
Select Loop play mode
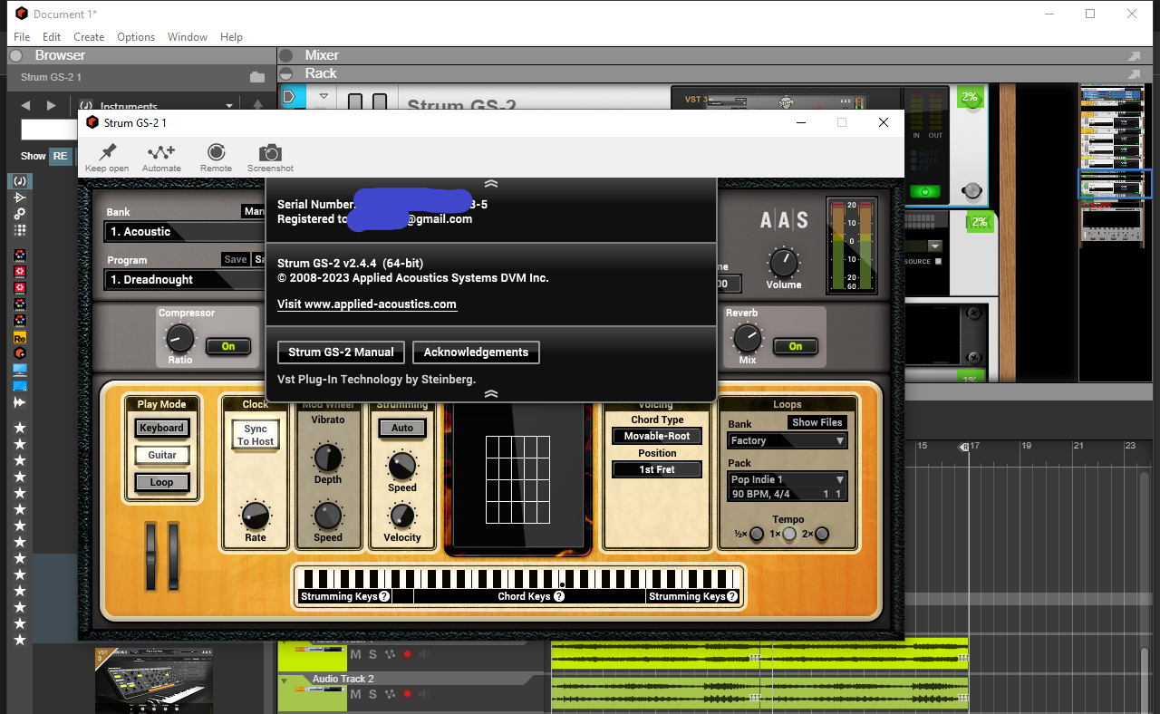pyautogui.click(x=162, y=482)
